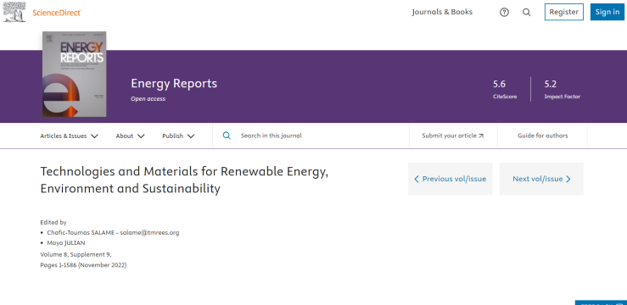Click the Register button

click(x=564, y=12)
